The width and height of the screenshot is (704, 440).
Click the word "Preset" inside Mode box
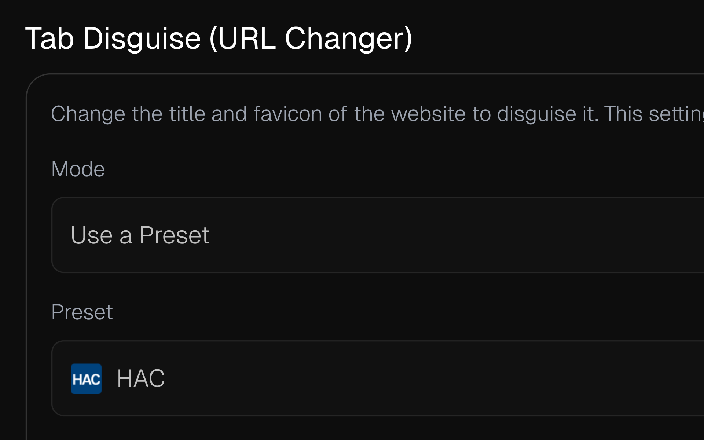click(175, 235)
